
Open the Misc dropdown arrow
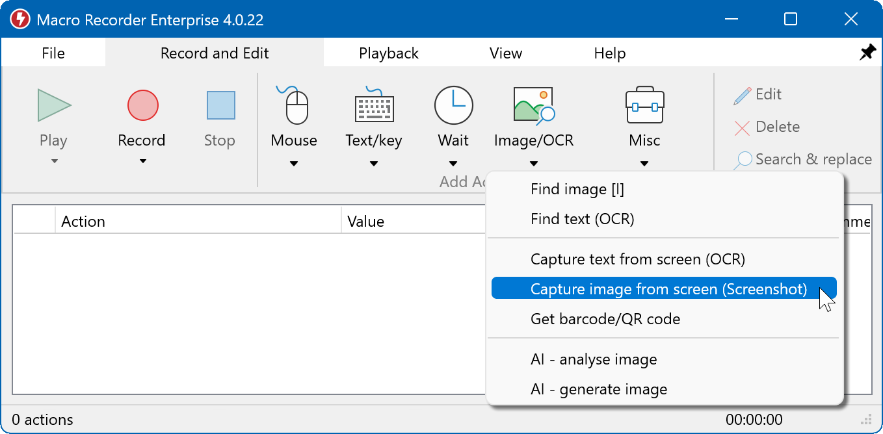coord(644,164)
